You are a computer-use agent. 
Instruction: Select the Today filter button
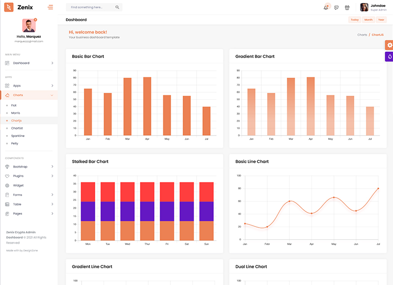coord(354,20)
